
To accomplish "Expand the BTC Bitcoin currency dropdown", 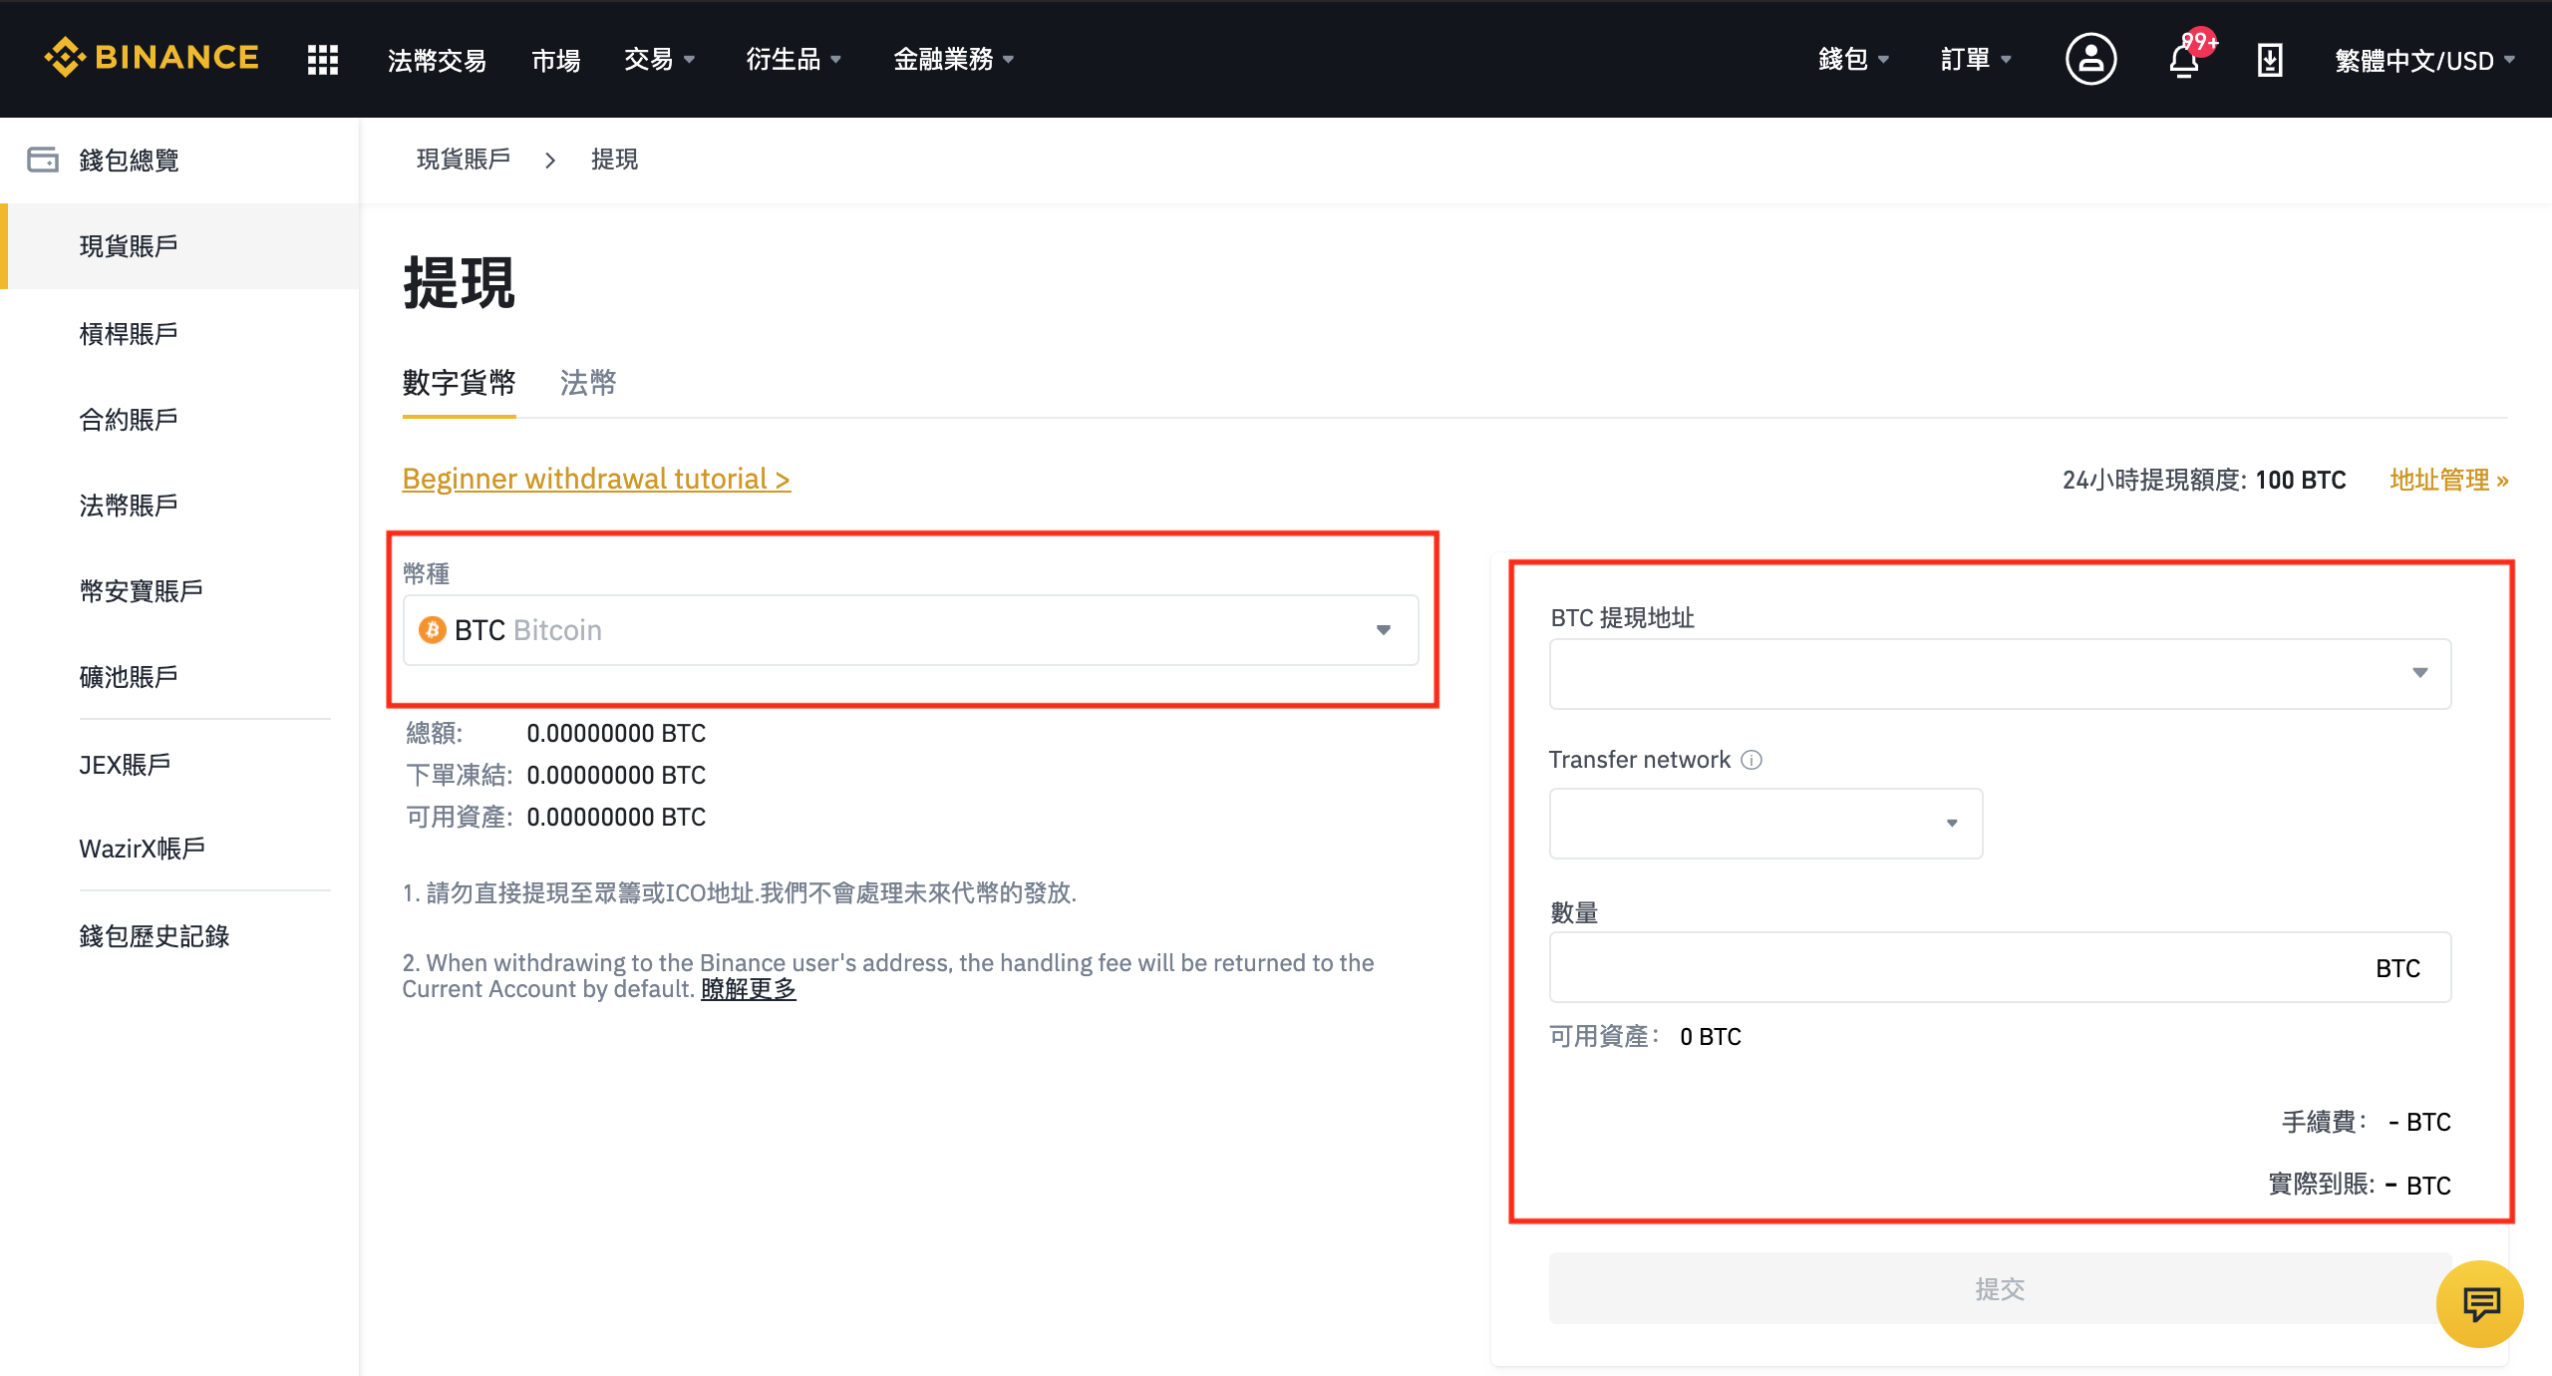I will (1387, 629).
